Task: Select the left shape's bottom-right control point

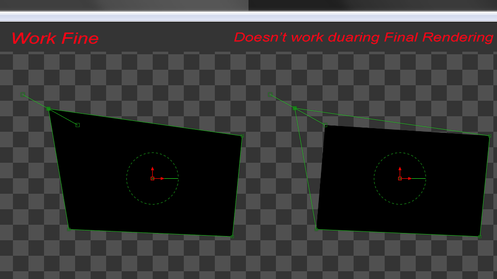Action: pos(232,237)
